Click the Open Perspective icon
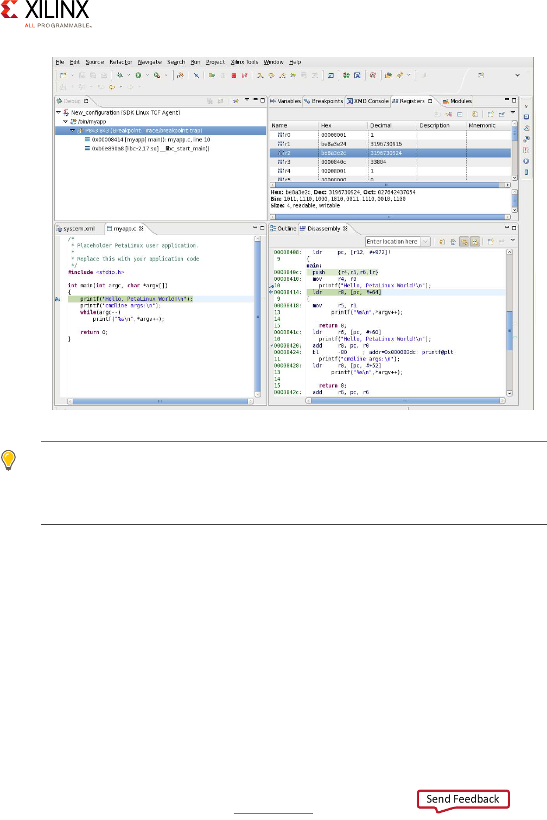The width and height of the screenshot is (547, 820). tap(481, 75)
